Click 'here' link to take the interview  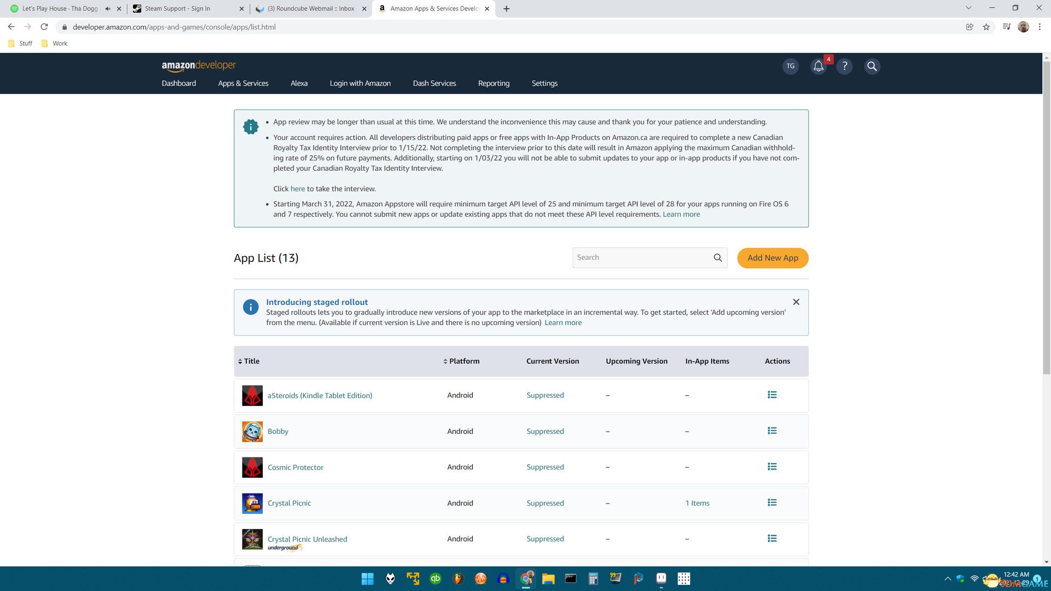[297, 189]
